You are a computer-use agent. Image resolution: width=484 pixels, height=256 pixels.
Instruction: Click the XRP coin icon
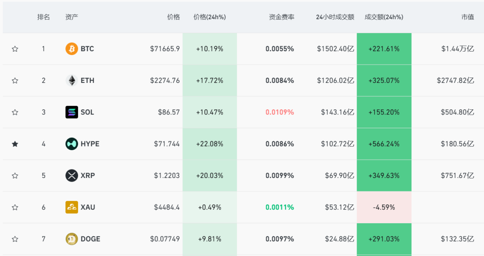point(72,176)
